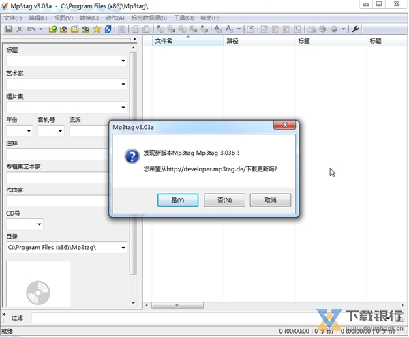Sort by 标签 column header
This screenshot has width=409, height=337.
pos(331,41)
